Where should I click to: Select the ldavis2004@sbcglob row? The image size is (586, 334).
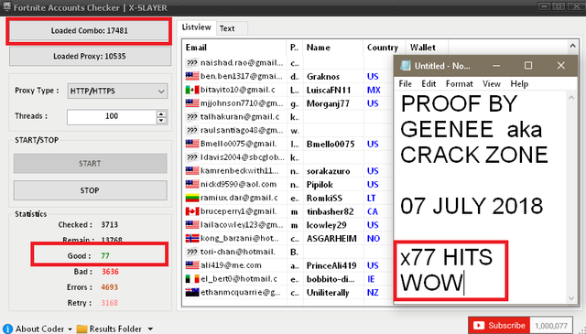(x=288, y=157)
